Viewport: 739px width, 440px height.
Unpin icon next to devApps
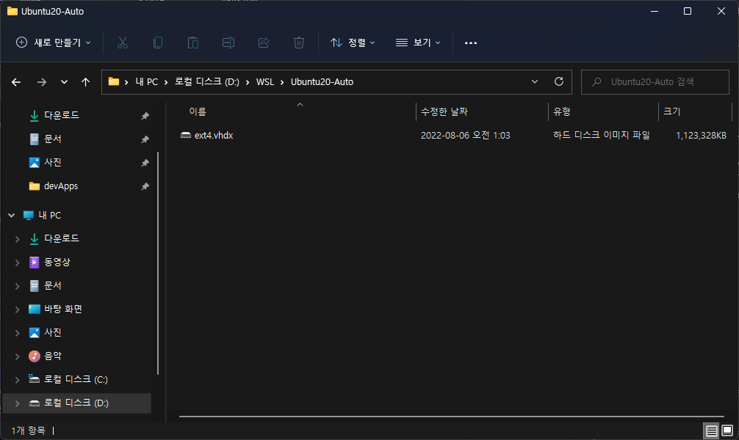(145, 186)
